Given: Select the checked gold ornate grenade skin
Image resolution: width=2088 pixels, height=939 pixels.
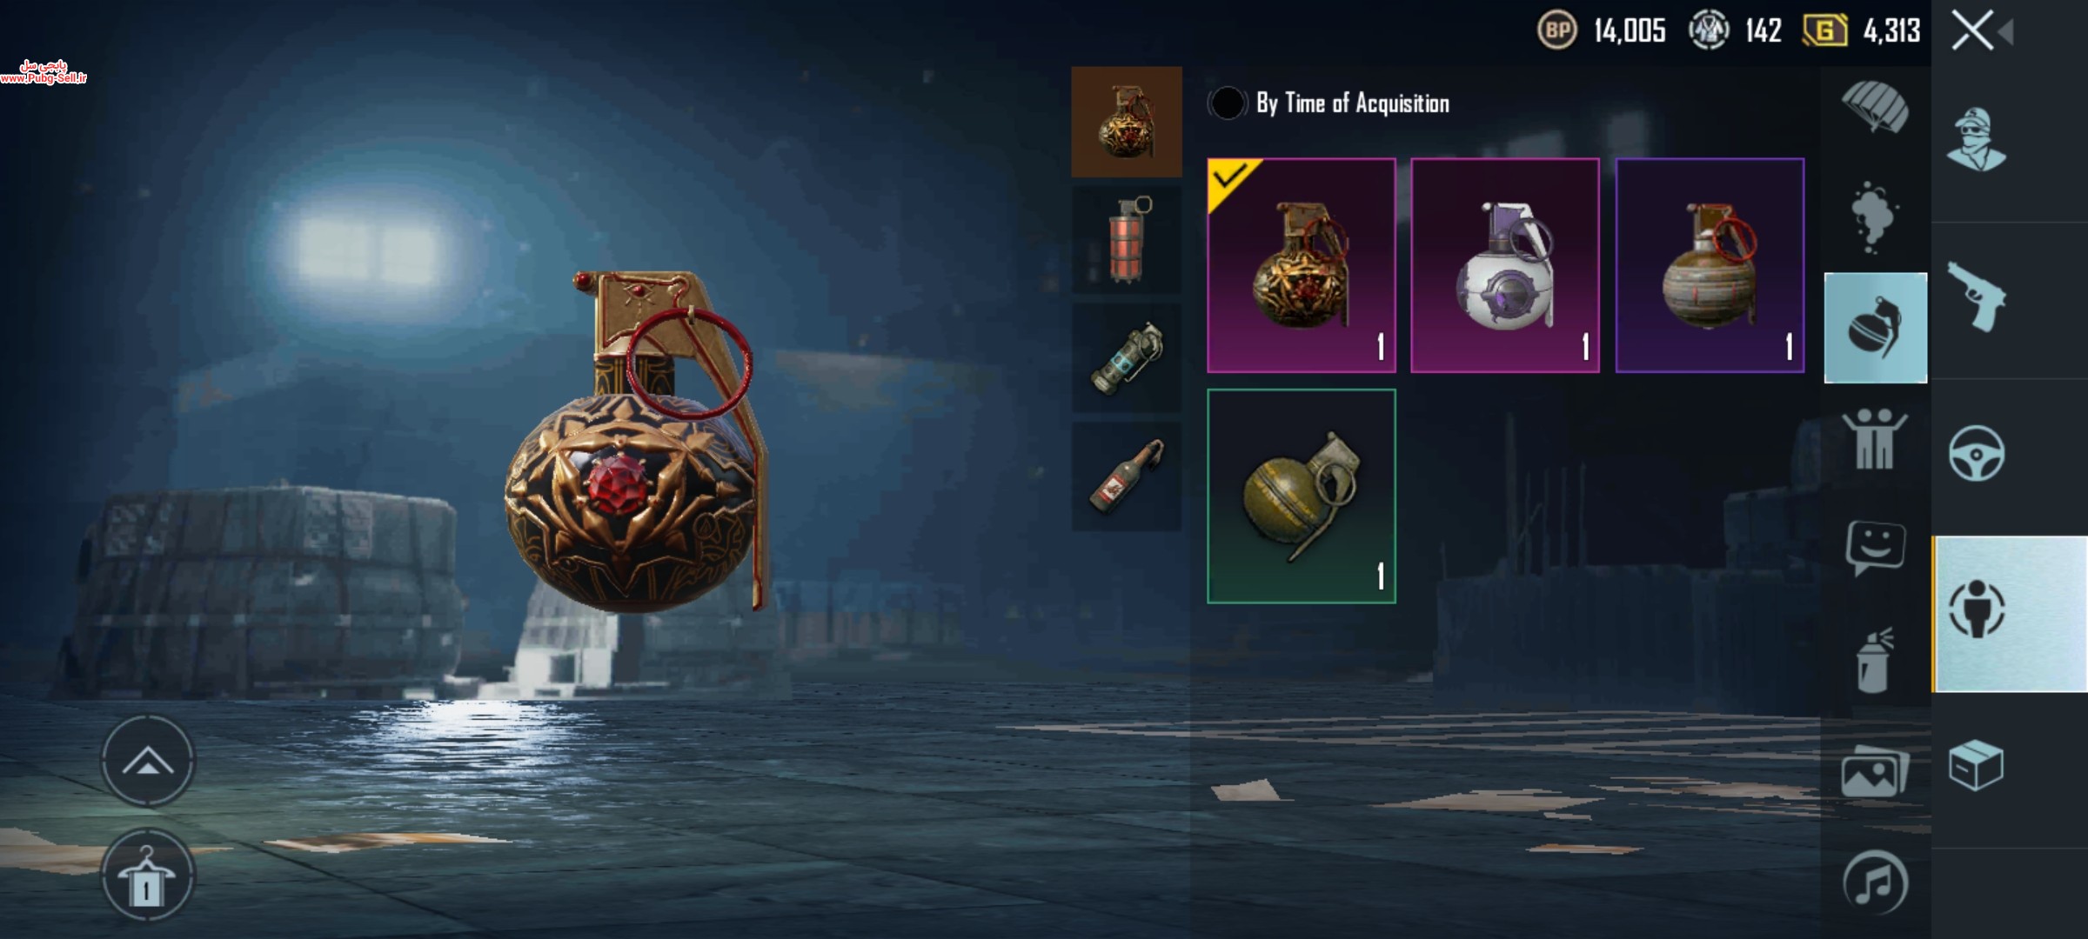Looking at the screenshot, I should click(x=1302, y=265).
